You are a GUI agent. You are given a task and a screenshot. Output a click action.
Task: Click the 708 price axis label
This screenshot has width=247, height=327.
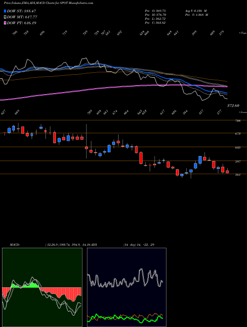238,121
